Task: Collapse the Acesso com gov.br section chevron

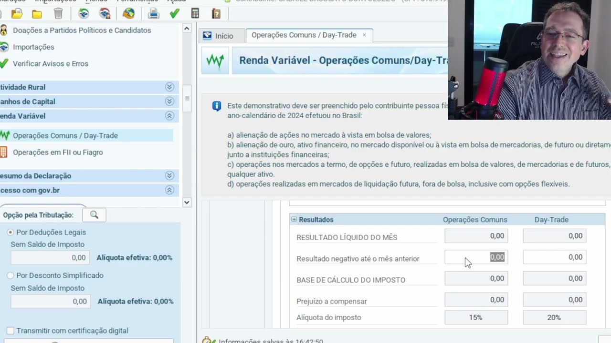Action: [169, 190]
